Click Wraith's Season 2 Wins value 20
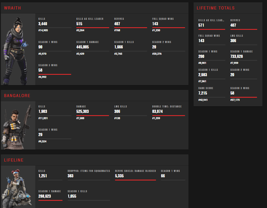The width and height of the screenshot is (267, 208). tap(154, 47)
